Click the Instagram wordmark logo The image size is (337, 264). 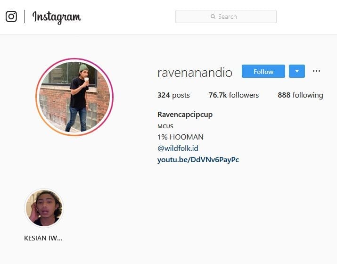pyautogui.click(x=57, y=17)
